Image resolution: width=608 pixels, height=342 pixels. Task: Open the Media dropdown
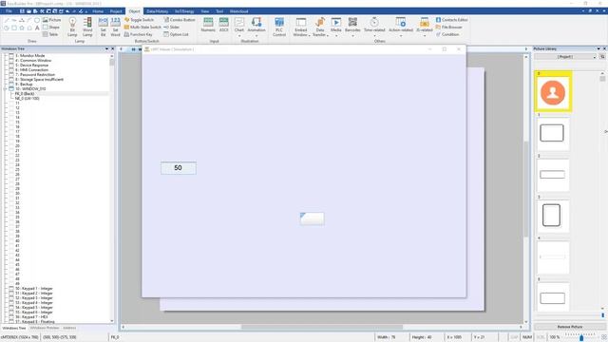click(x=336, y=27)
